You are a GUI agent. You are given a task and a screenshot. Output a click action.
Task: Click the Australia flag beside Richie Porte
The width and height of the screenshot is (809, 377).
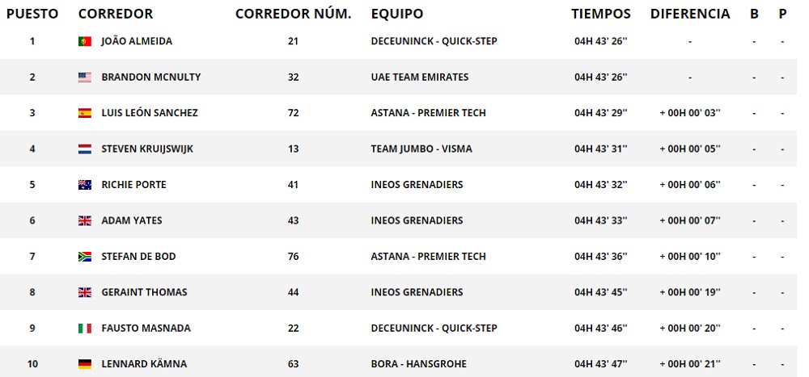pyautogui.click(x=85, y=185)
